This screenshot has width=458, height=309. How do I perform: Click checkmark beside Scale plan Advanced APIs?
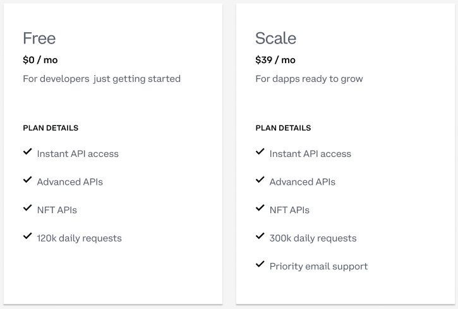tap(260, 180)
